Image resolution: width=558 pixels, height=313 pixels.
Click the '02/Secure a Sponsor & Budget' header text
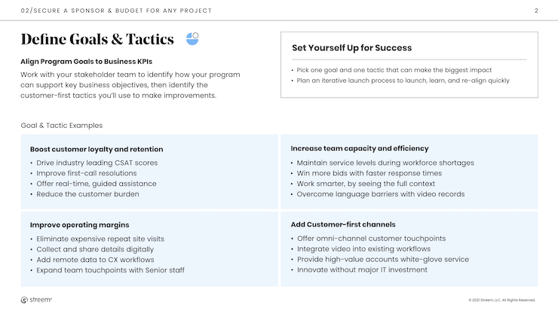(116, 11)
